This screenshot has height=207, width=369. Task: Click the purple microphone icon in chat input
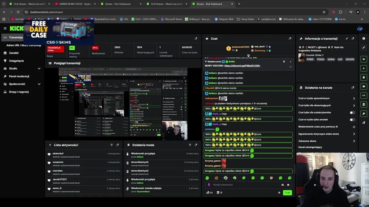[209, 185]
